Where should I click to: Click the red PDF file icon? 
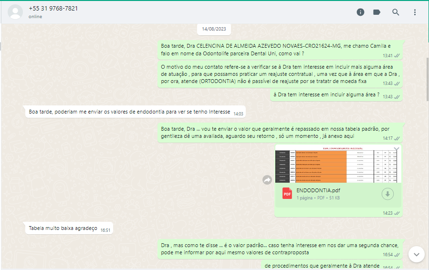pos(287,193)
